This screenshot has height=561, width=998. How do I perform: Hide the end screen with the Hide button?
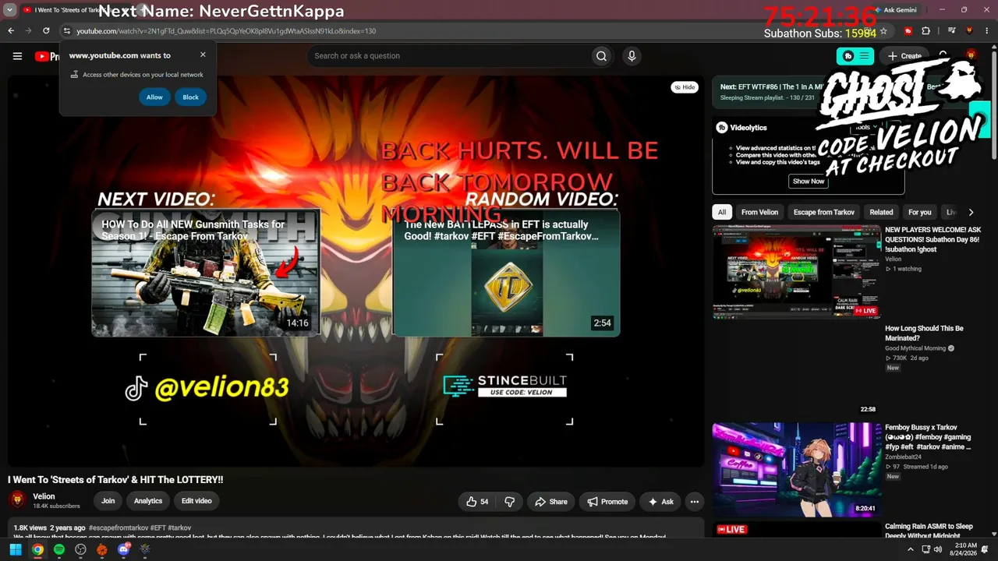[x=684, y=87]
